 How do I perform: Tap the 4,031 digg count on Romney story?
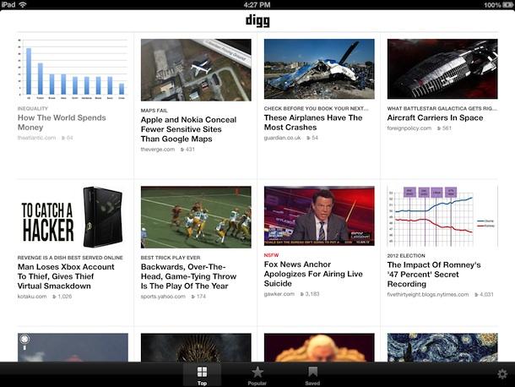point(484,294)
